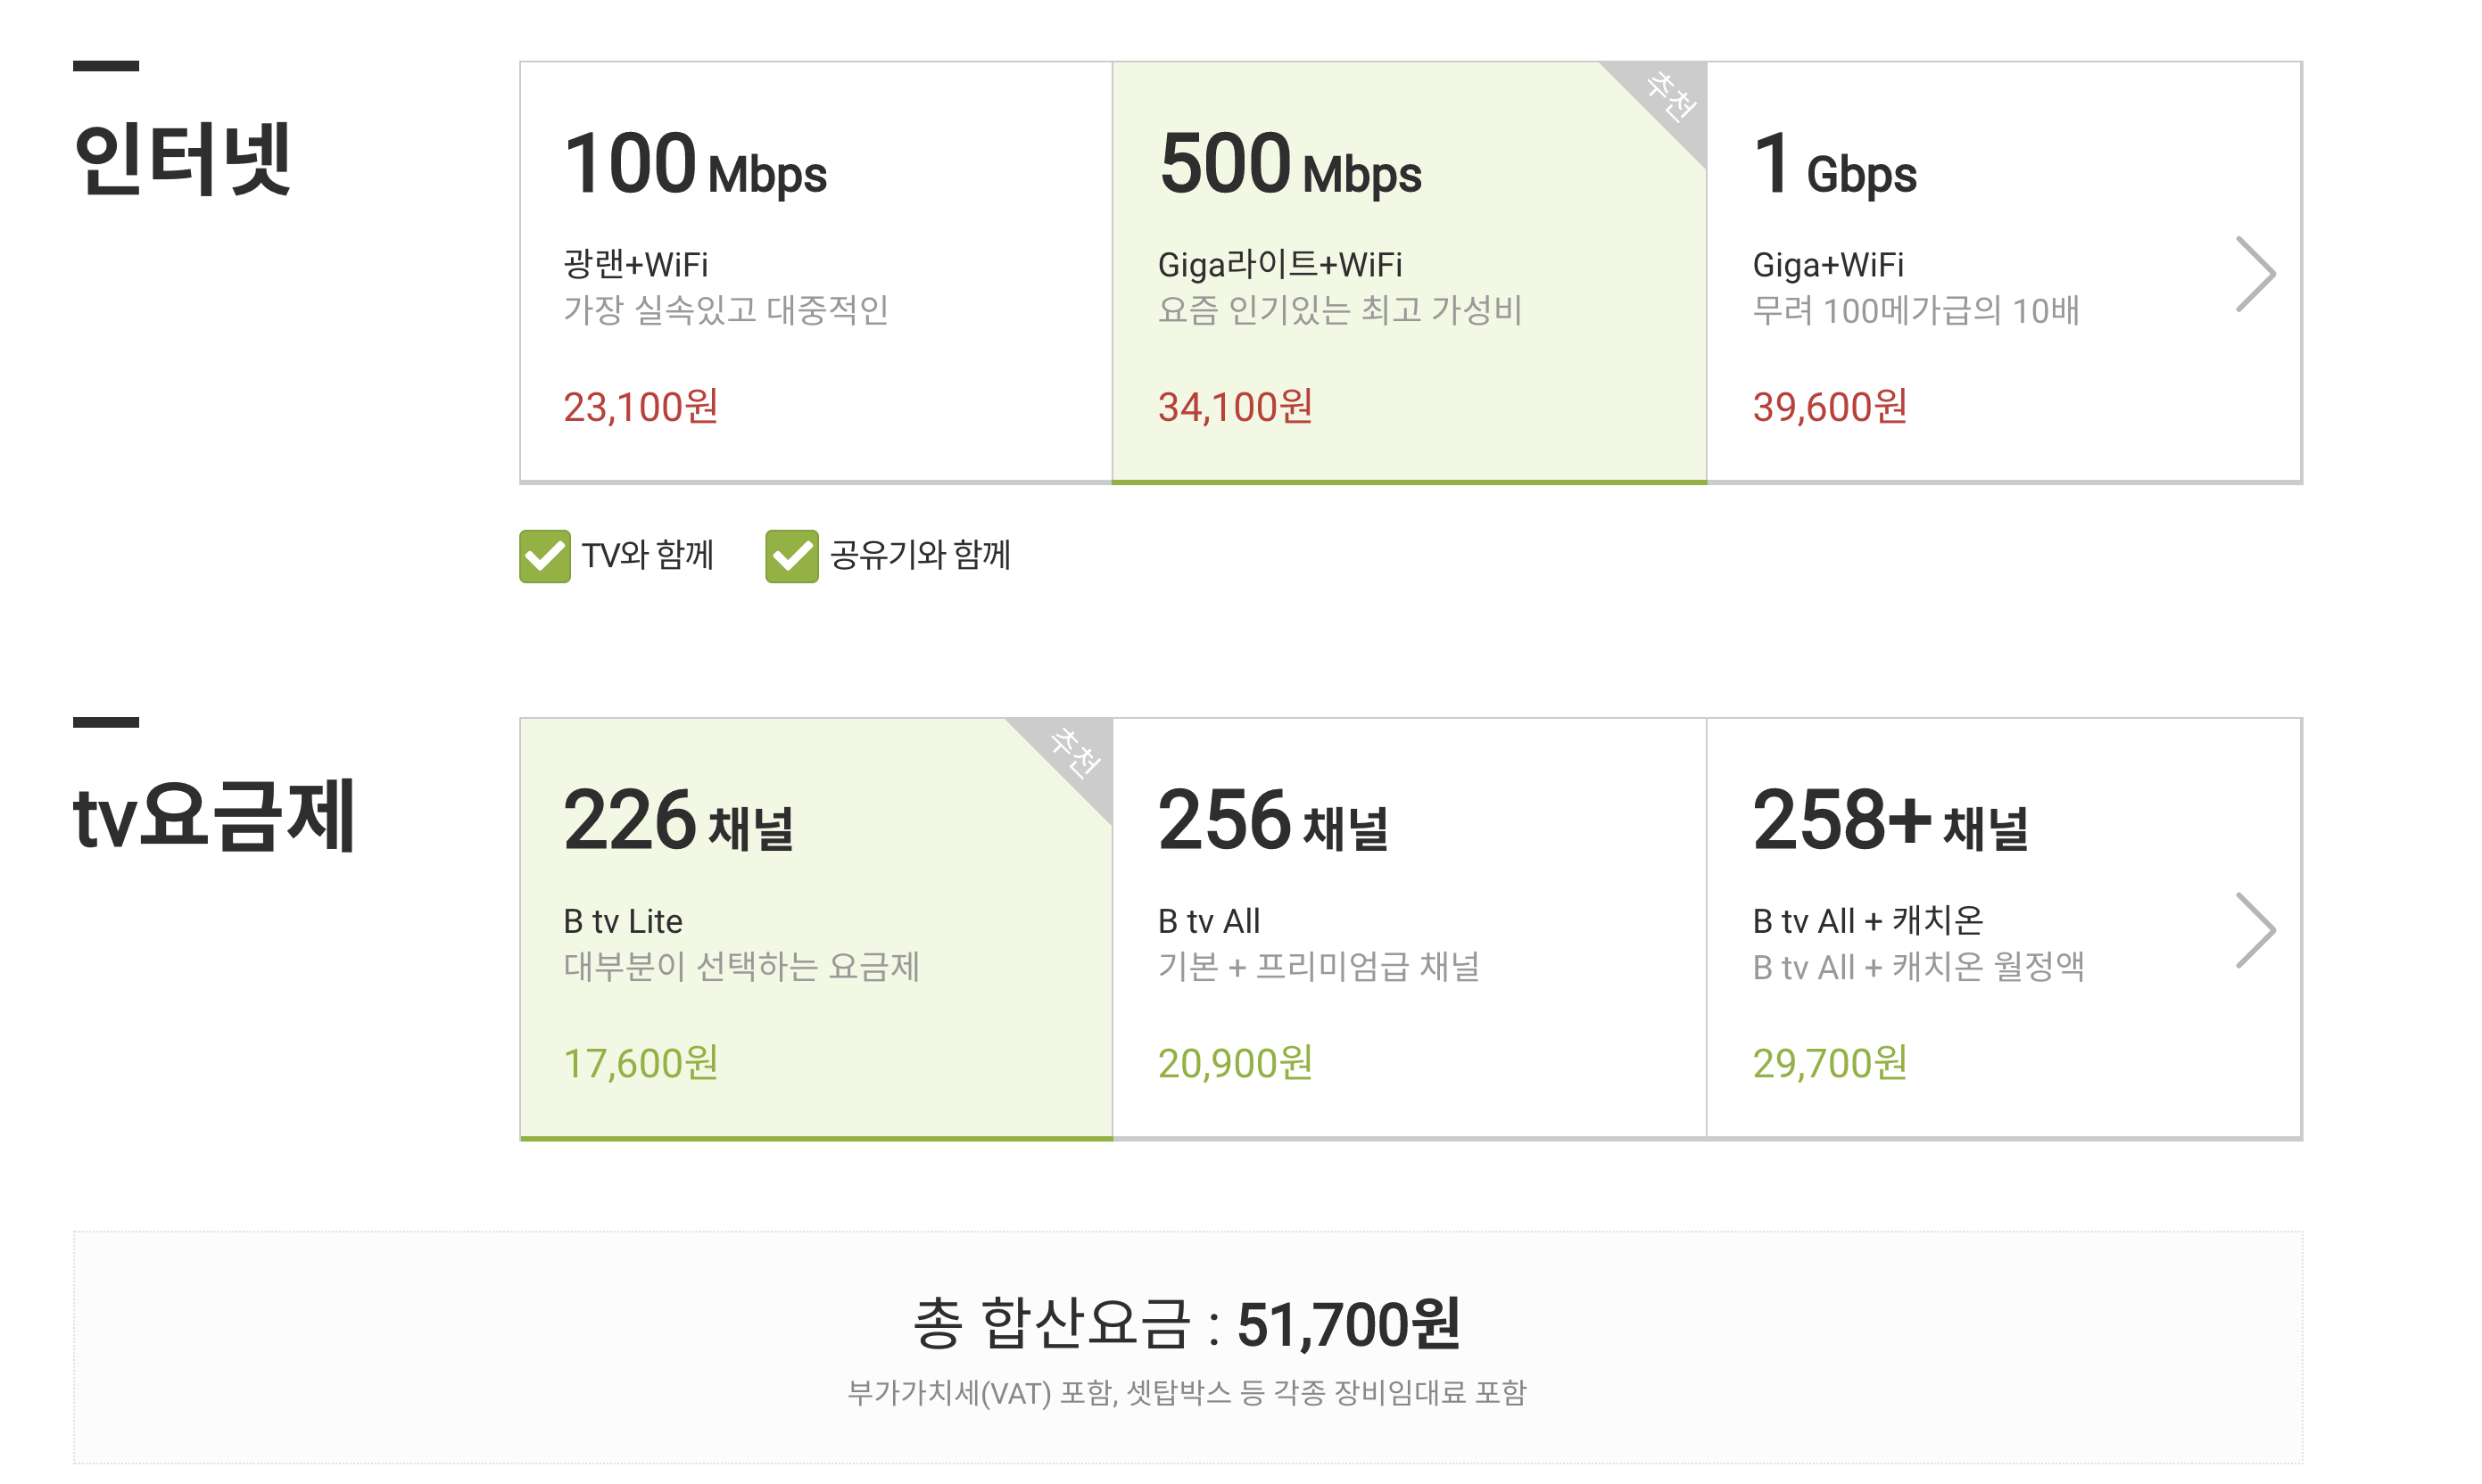
Task: Click the 29,700원 캐치온 plan price
Action: (x=1829, y=1063)
